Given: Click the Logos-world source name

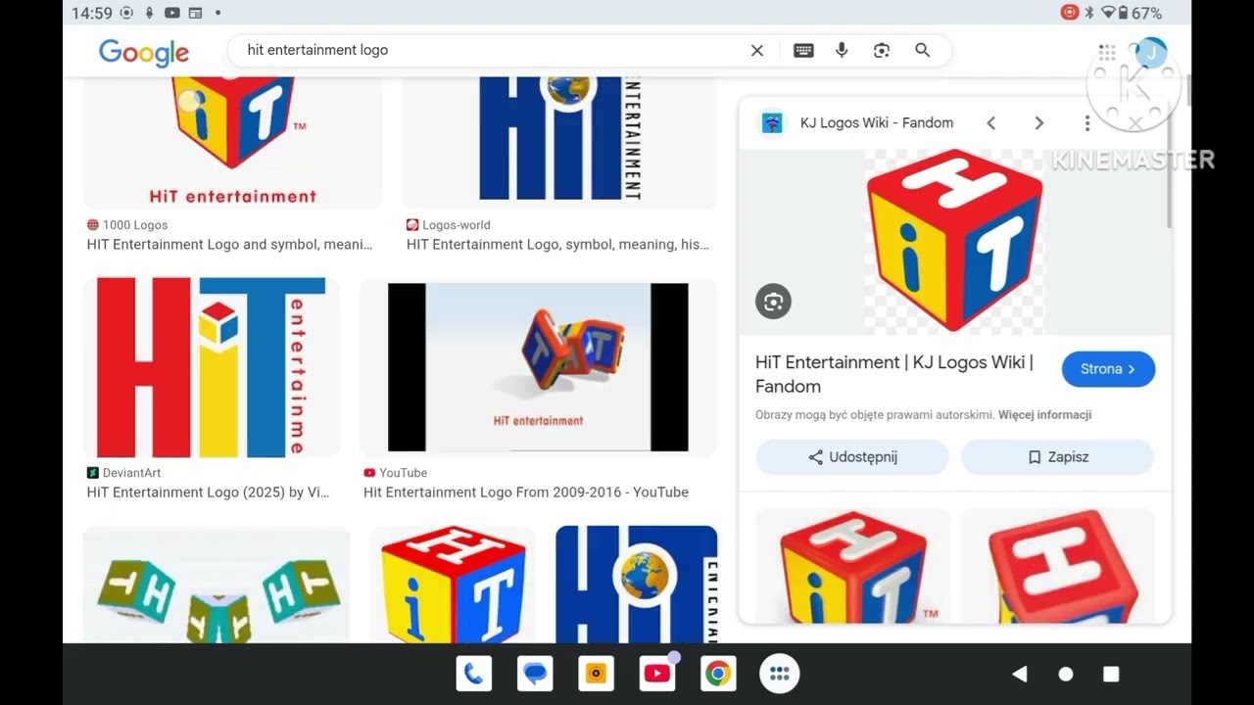Looking at the screenshot, I should pyautogui.click(x=457, y=225).
